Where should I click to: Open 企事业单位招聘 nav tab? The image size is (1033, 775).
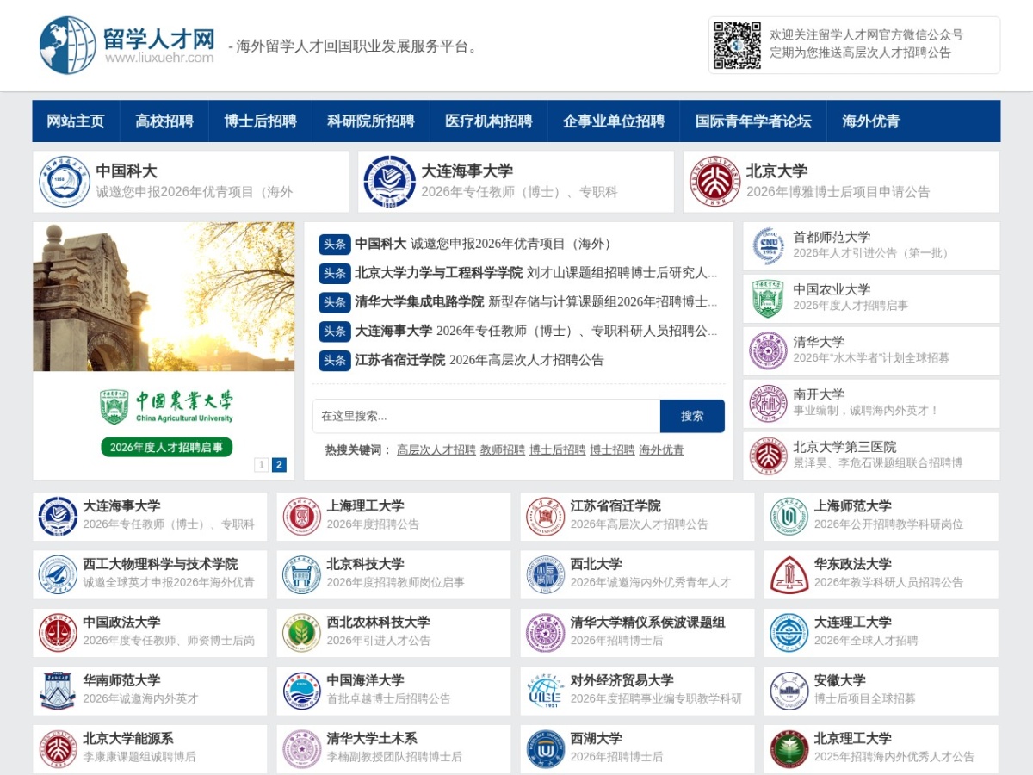[614, 121]
